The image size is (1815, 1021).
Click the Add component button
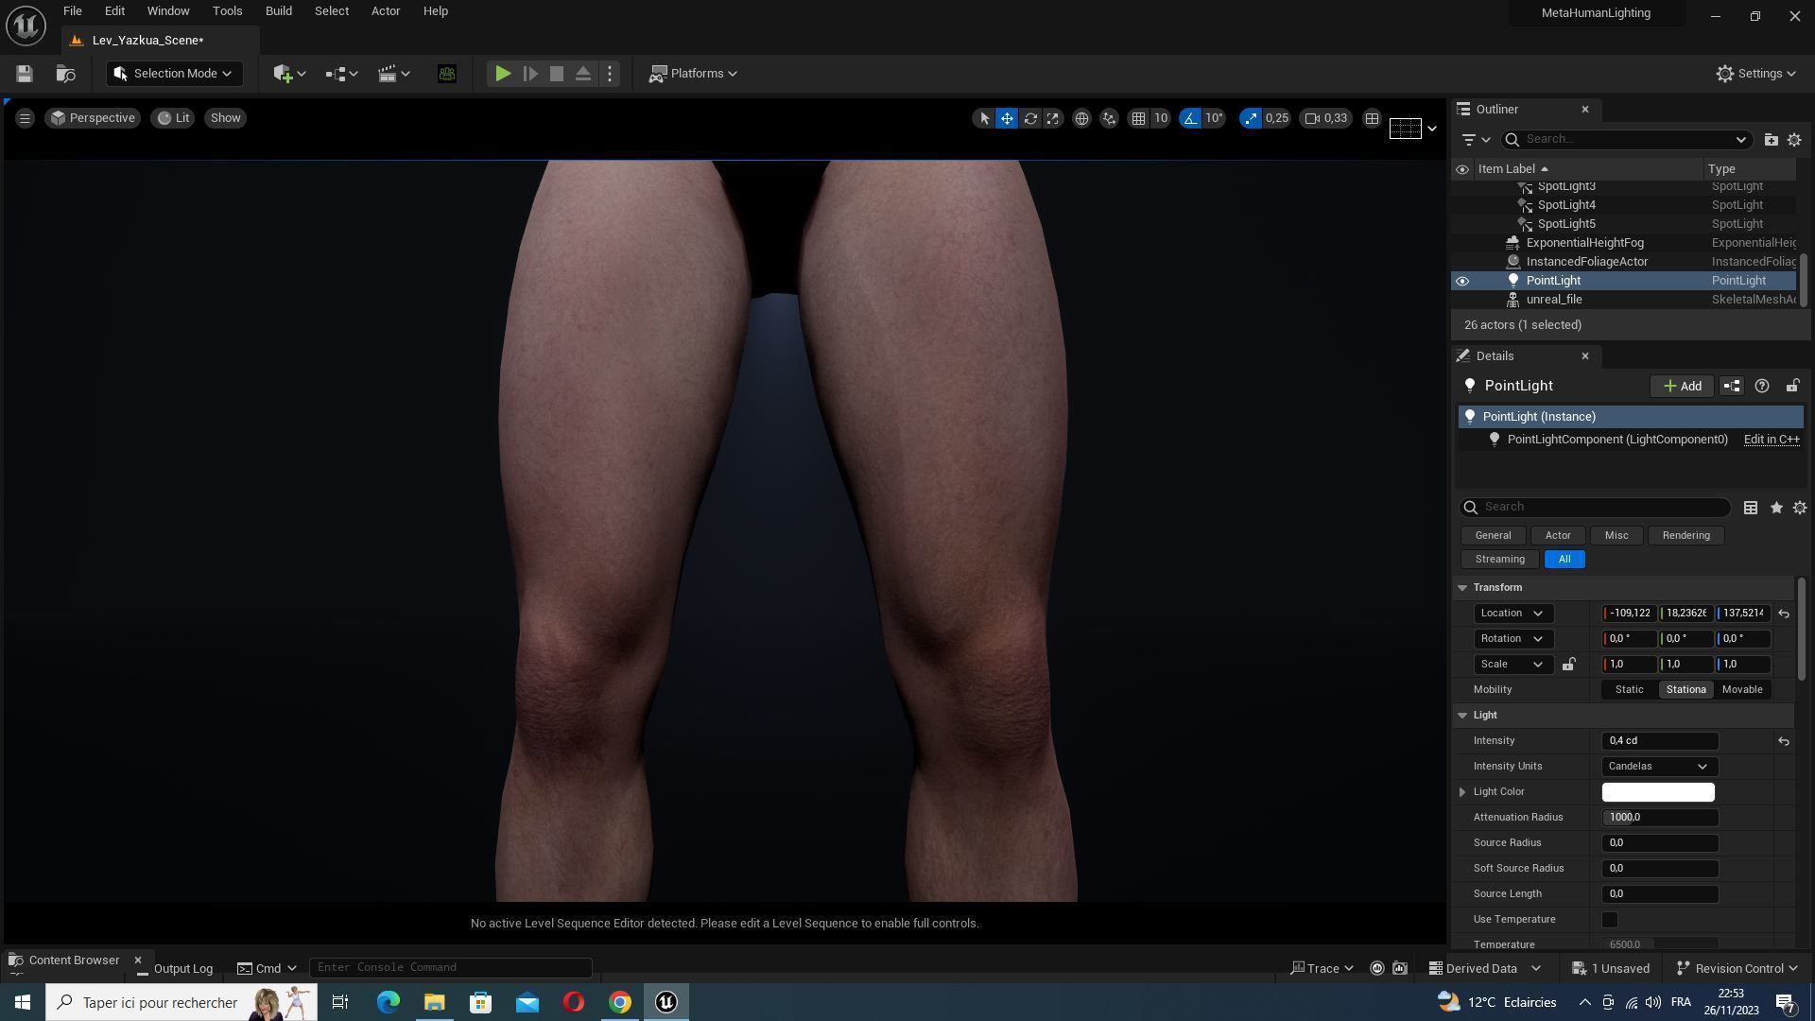[1682, 386]
